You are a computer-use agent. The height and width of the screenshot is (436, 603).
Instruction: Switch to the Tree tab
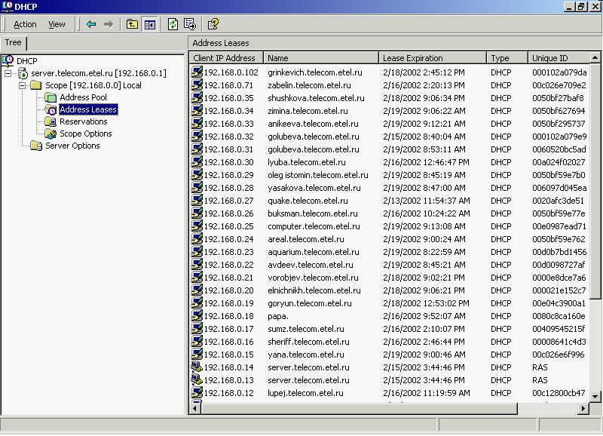(x=13, y=42)
